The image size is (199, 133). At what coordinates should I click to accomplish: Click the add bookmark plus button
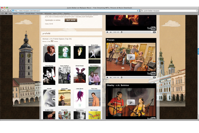10,10
